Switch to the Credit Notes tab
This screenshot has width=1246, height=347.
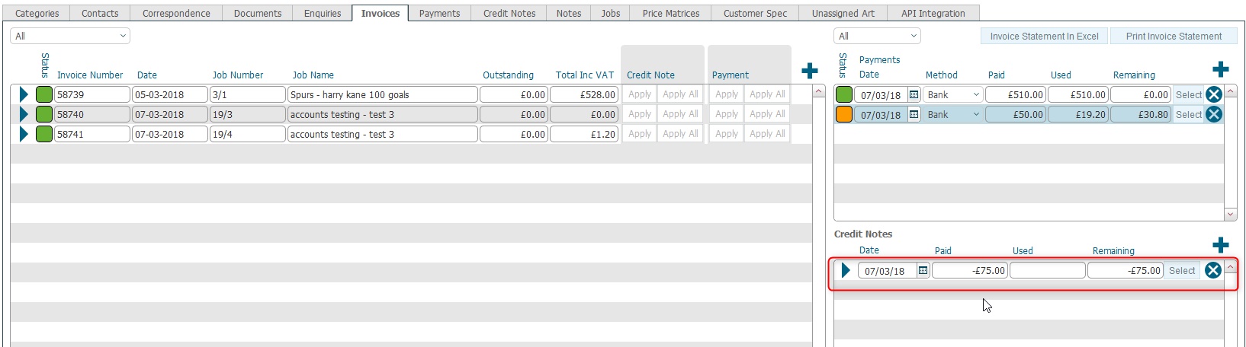click(x=509, y=13)
